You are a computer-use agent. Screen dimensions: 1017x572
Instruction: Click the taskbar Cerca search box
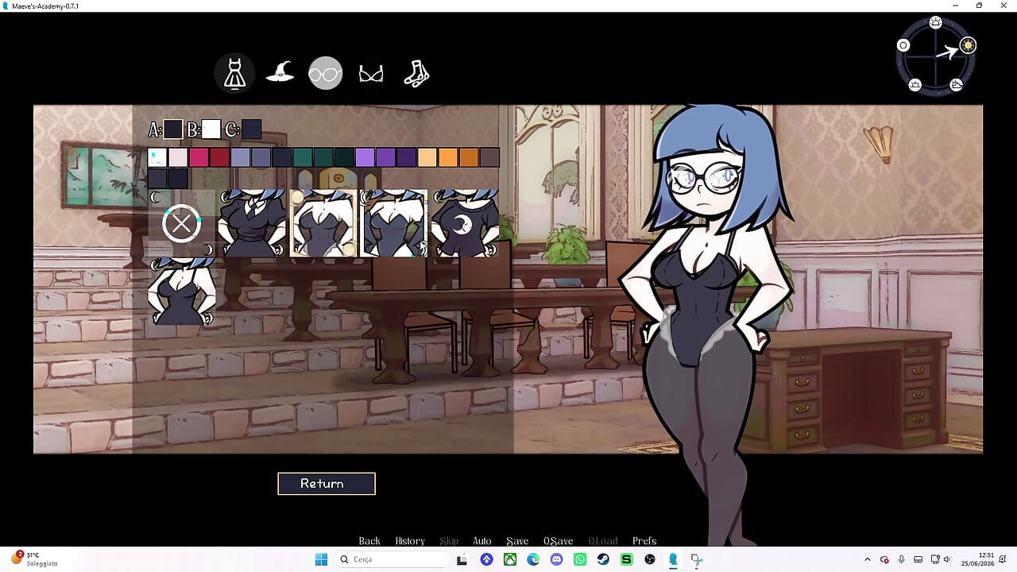(x=393, y=559)
